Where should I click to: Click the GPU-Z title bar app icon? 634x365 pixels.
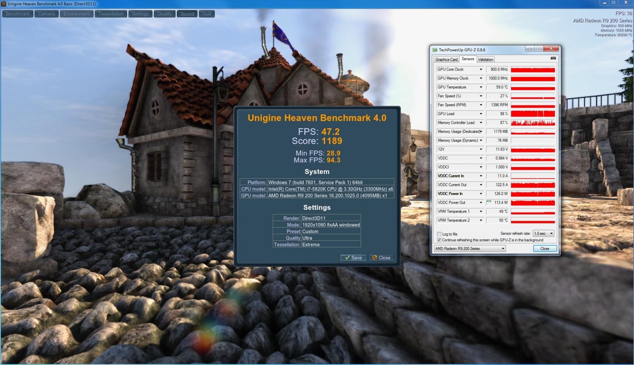tap(435, 50)
